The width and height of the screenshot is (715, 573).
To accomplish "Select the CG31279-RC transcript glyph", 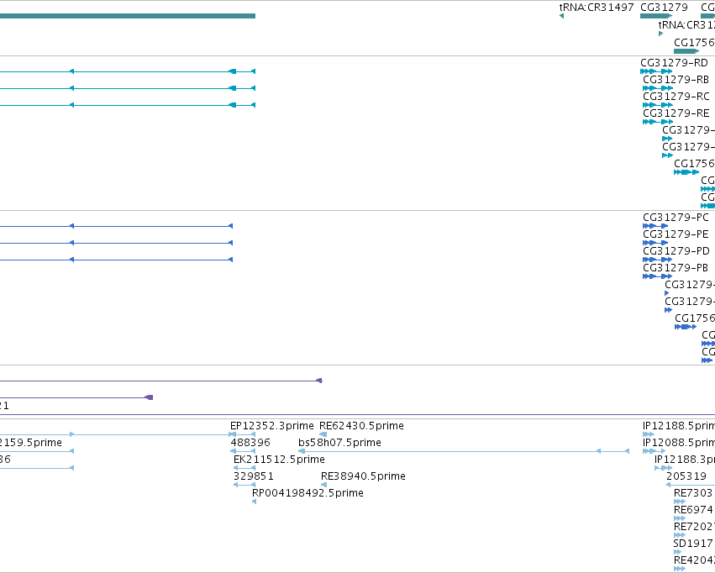I will [x=658, y=105].
